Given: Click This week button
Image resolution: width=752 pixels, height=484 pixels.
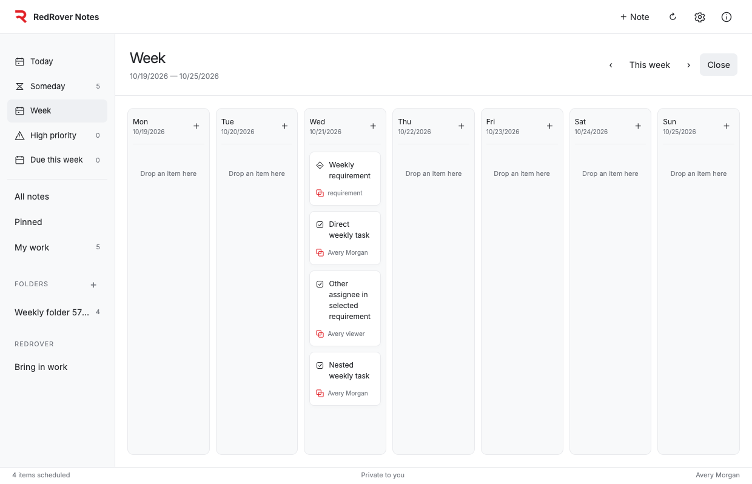Looking at the screenshot, I should click(x=650, y=65).
